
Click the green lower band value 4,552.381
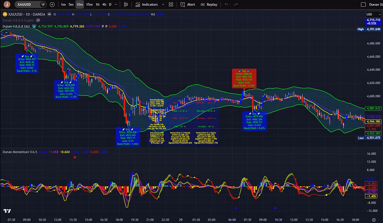coord(373,133)
